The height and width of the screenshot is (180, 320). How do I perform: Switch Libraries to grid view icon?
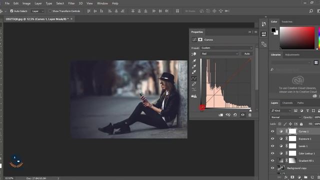(x=316, y=62)
